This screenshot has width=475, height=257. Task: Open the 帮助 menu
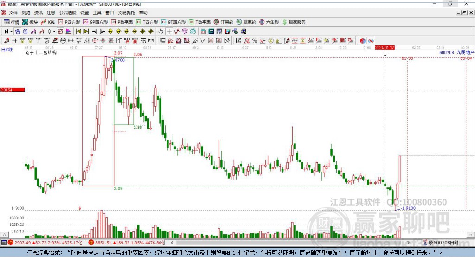143,13
